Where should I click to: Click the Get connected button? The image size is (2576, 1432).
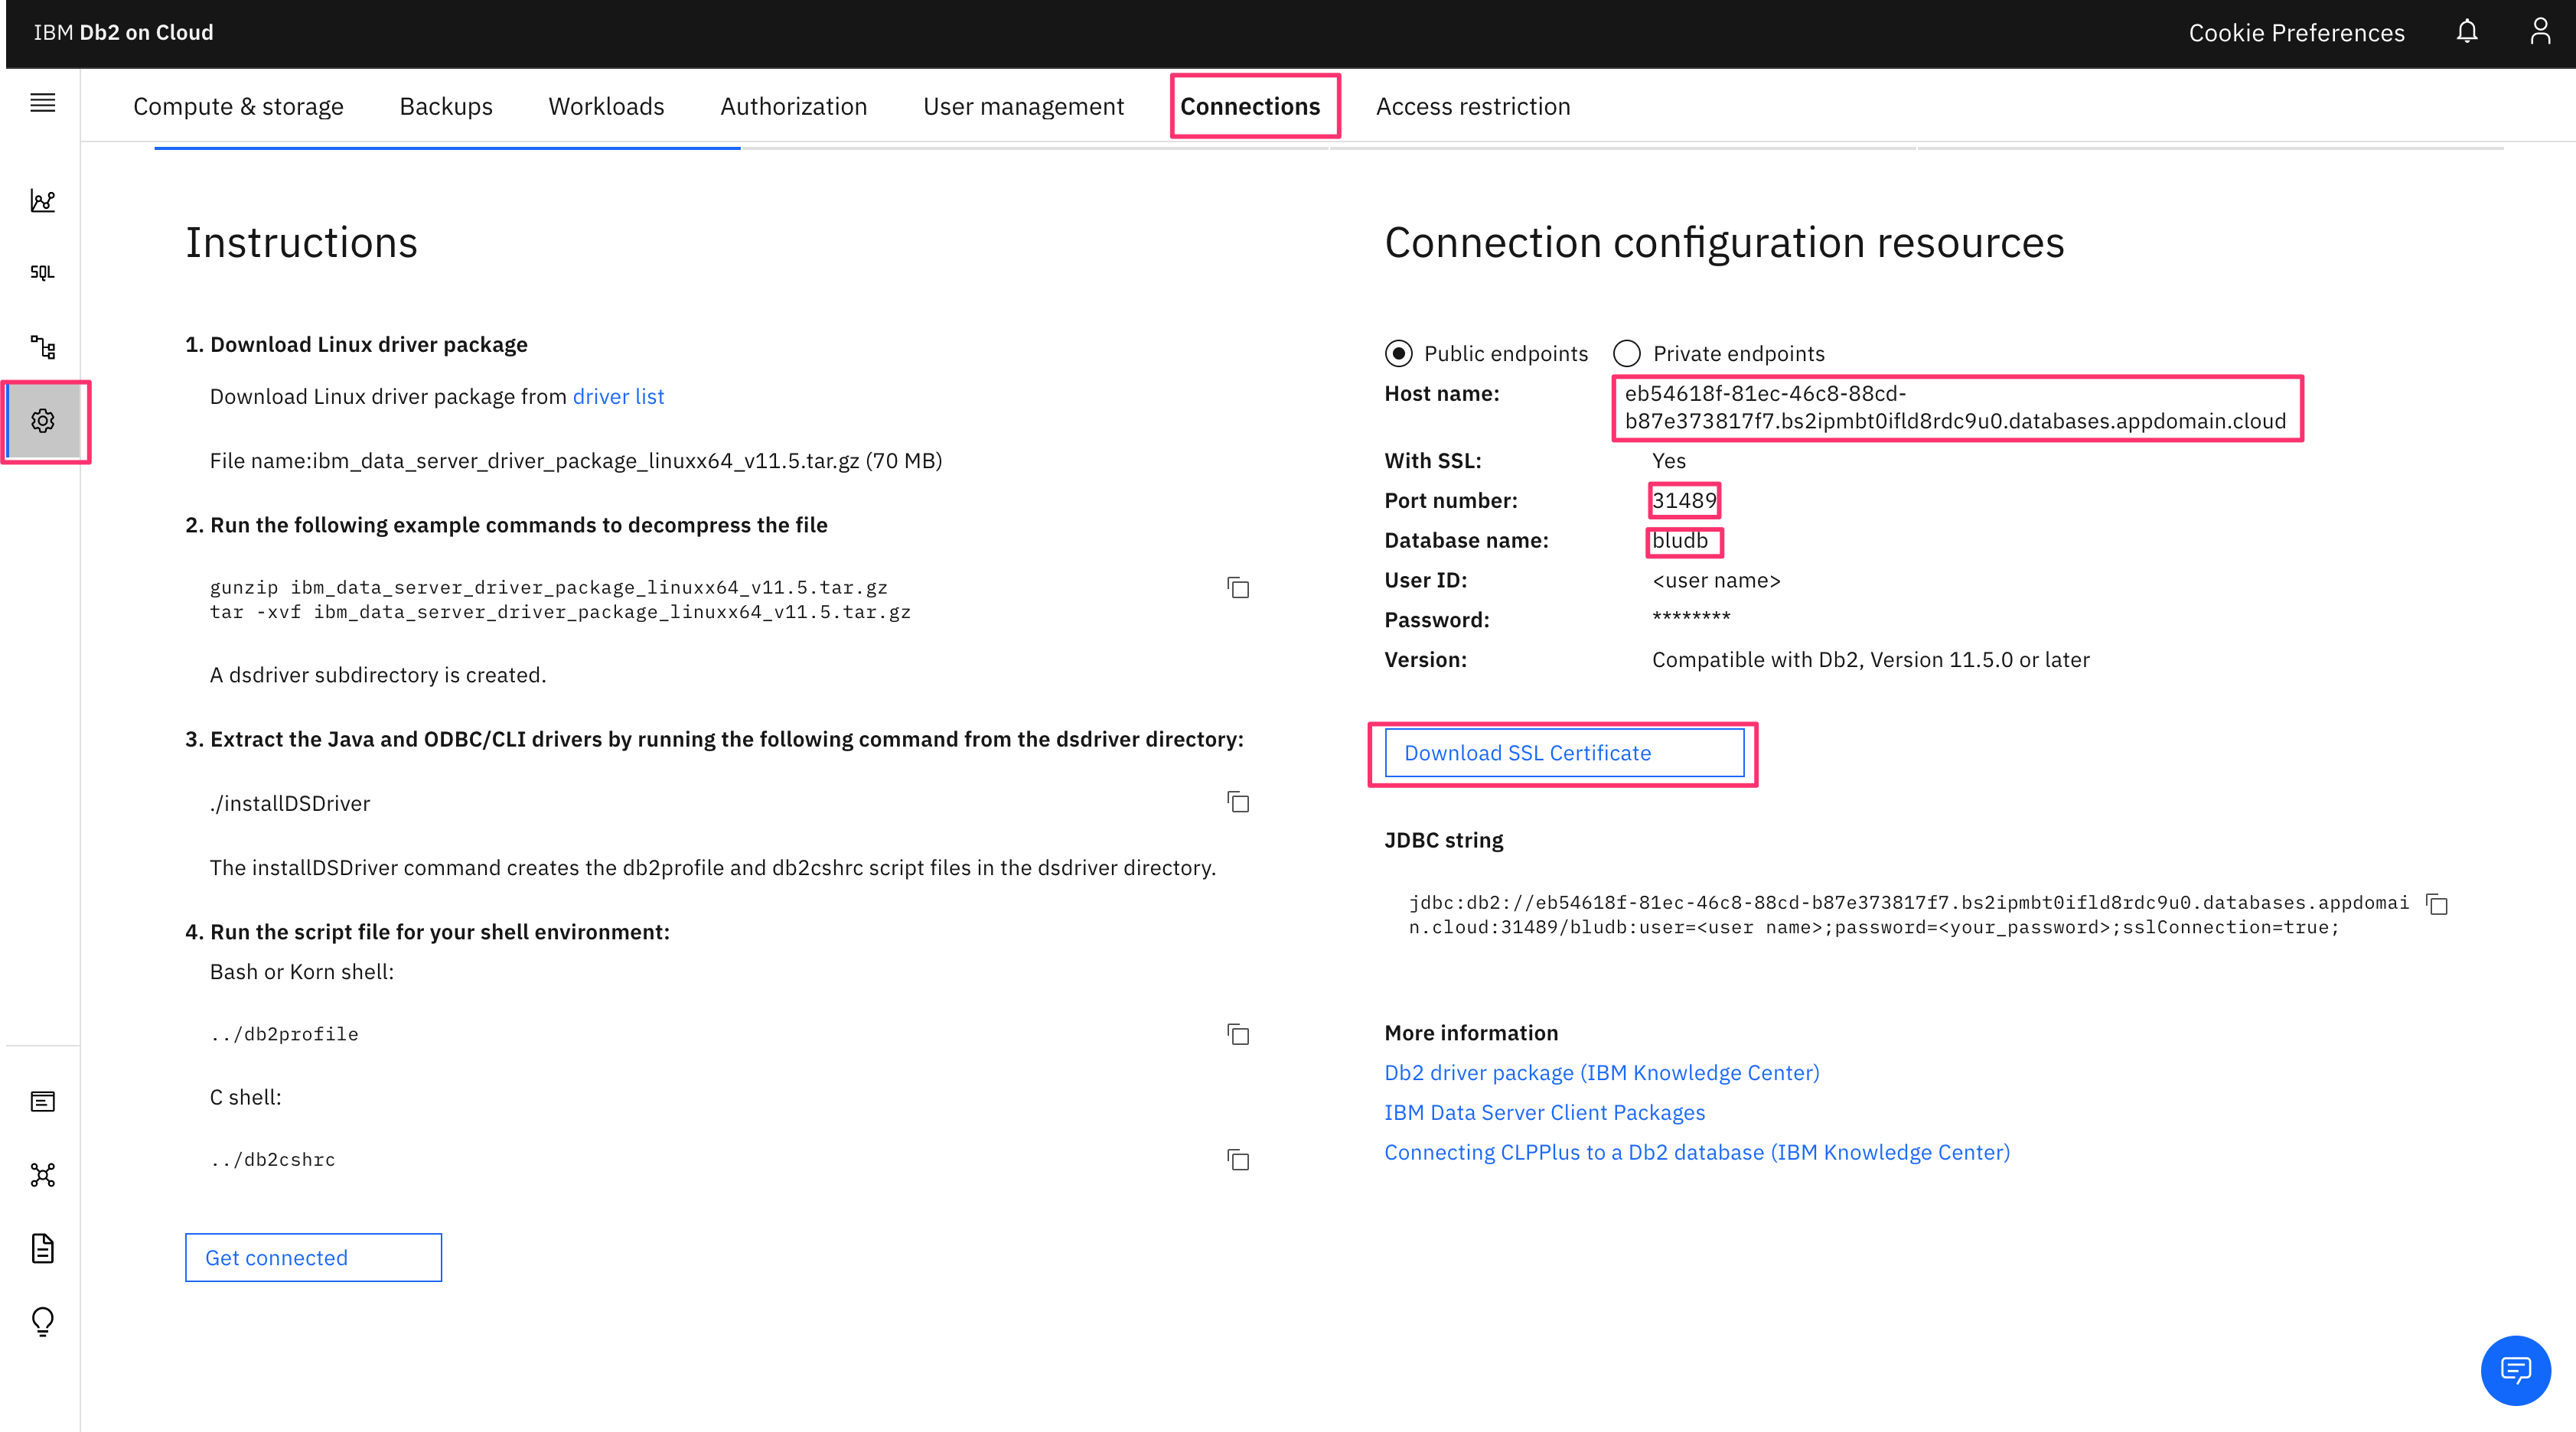tap(313, 1257)
